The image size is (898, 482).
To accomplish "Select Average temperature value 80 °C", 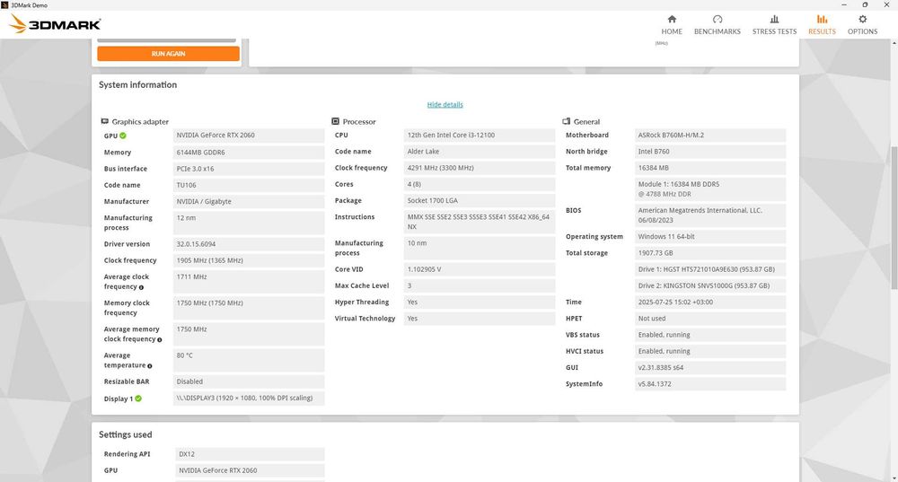I will click(249, 360).
